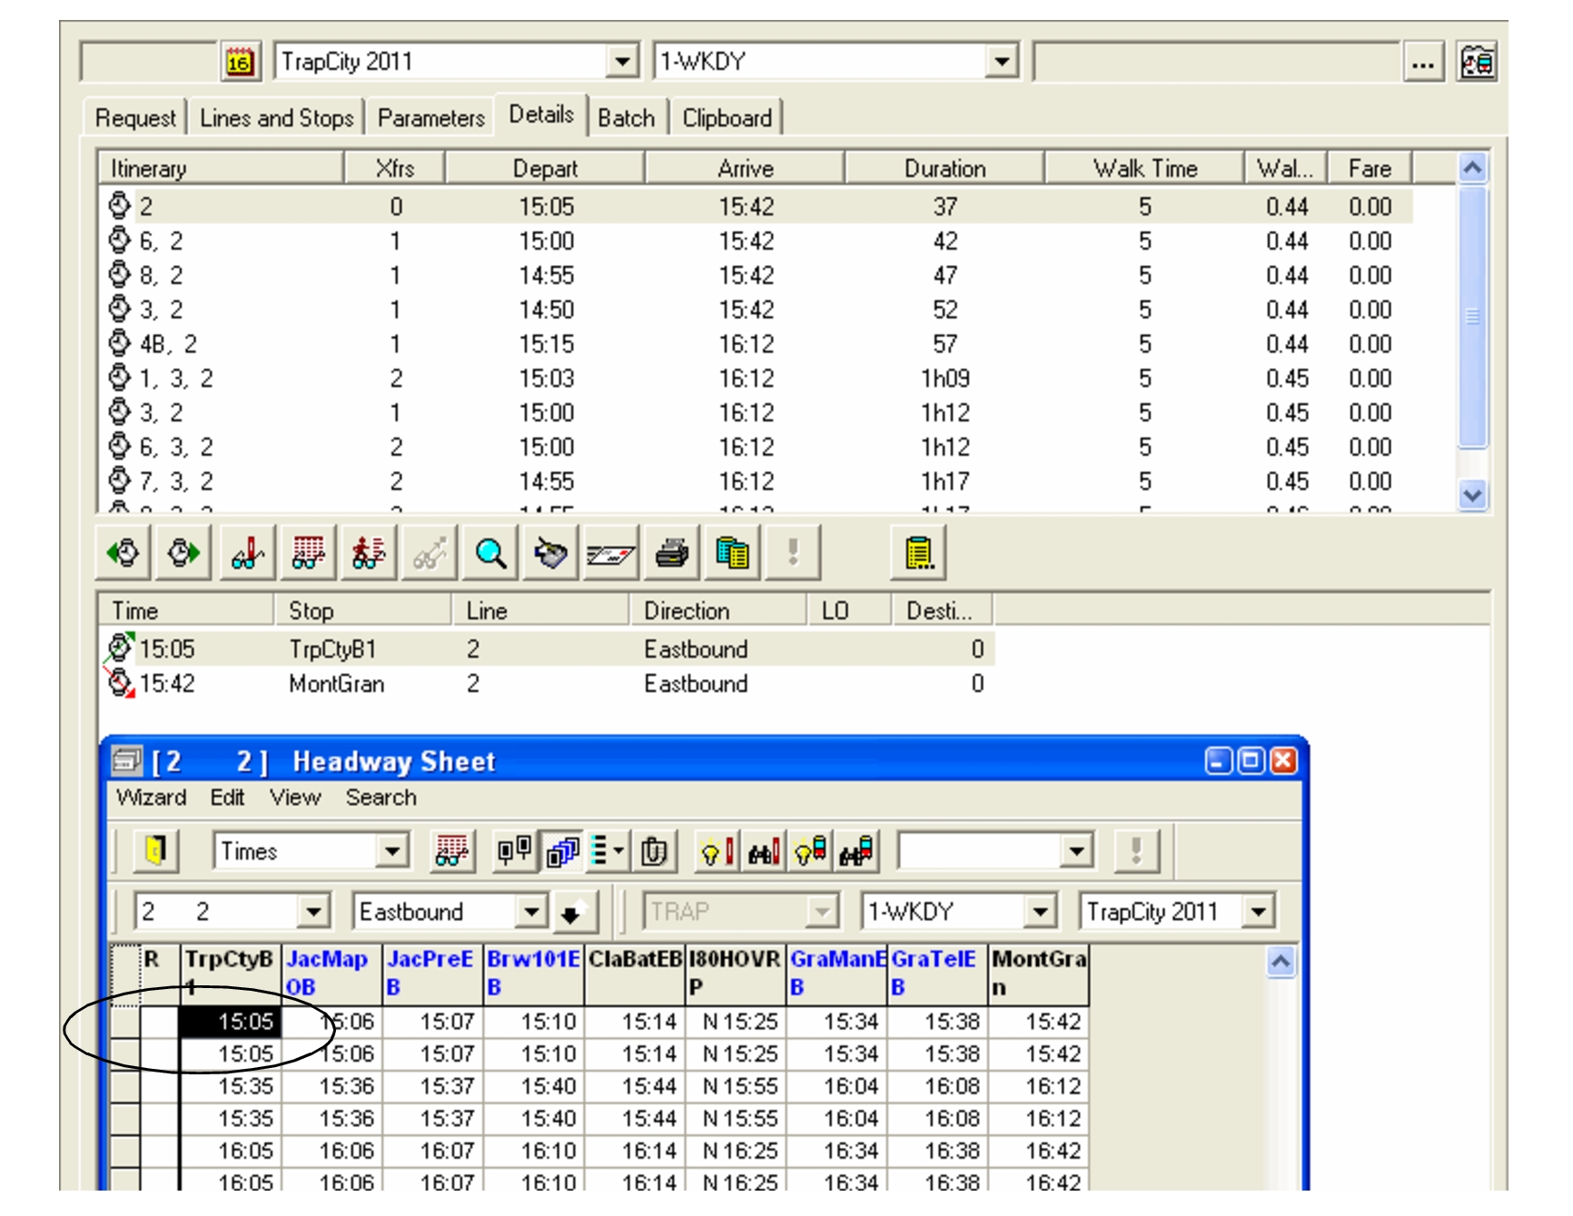This screenshot has height=1216, width=1573.
Task: Select the 4B, 2 itinerary row
Action: tap(169, 344)
